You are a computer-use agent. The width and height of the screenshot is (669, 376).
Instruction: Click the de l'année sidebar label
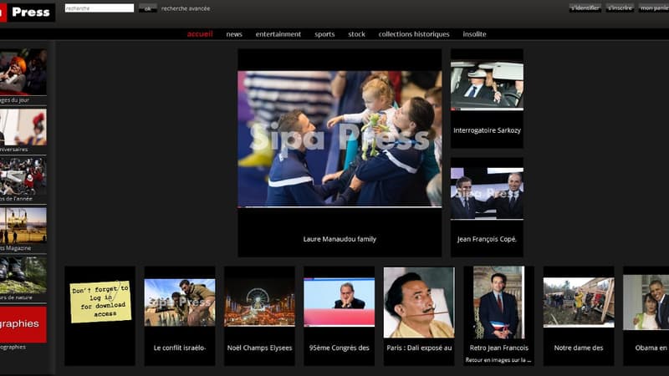click(x=16, y=199)
